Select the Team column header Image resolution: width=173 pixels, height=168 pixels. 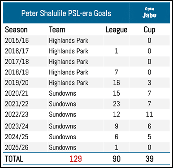tap(57, 30)
